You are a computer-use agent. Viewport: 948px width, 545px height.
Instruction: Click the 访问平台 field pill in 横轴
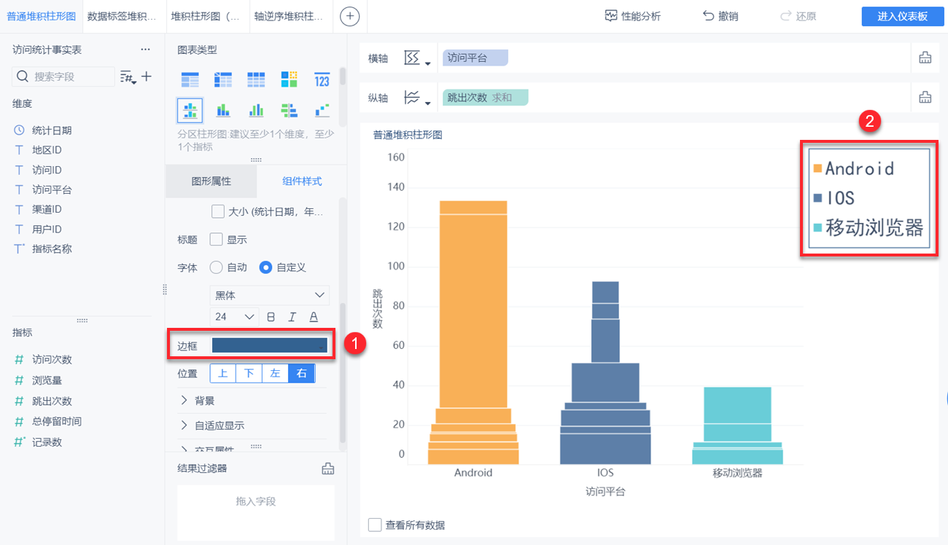(475, 58)
